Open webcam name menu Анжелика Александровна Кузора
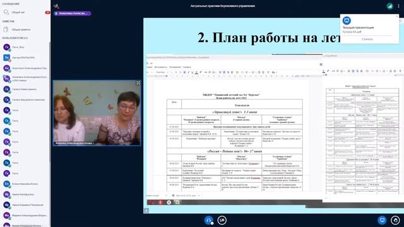The image size is (404, 227). [74, 143]
